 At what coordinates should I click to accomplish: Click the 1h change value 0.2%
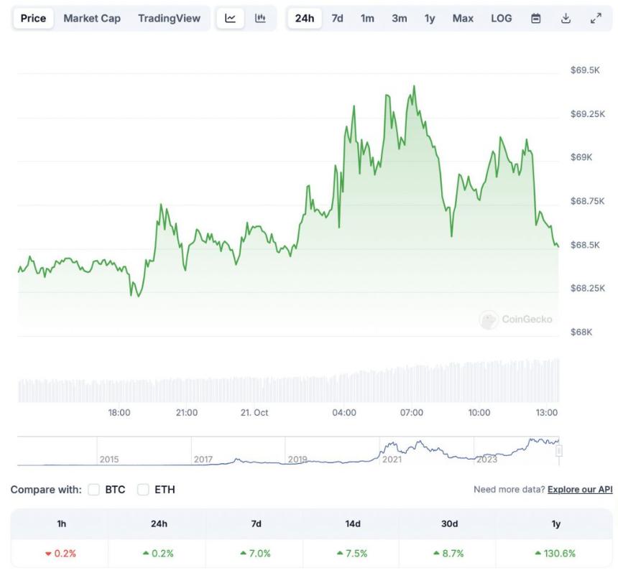tap(60, 554)
